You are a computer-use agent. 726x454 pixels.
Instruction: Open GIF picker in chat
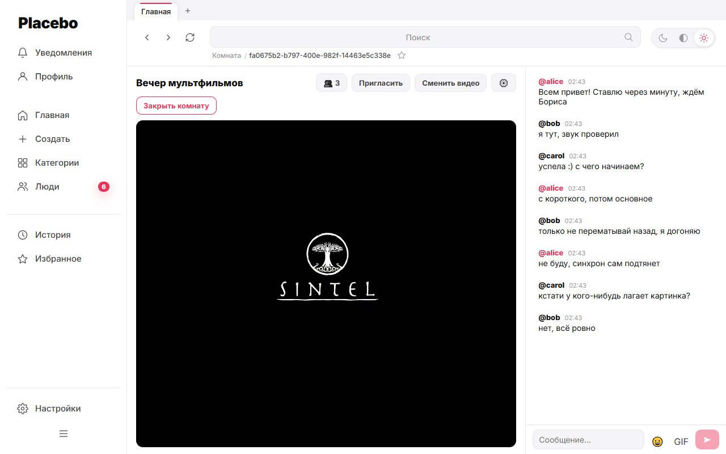(x=681, y=442)
